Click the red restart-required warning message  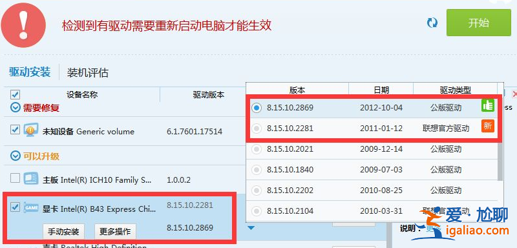(x=167, y=25)
